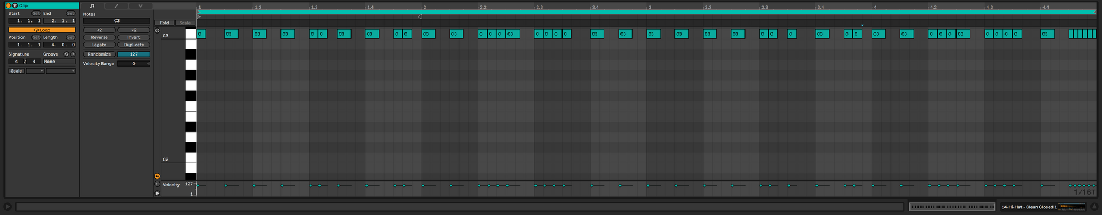Image resolution: width=1102 pixels, height=215 pixels.
Task: Set loop Length with the Set button
Action: click(71, 37)
